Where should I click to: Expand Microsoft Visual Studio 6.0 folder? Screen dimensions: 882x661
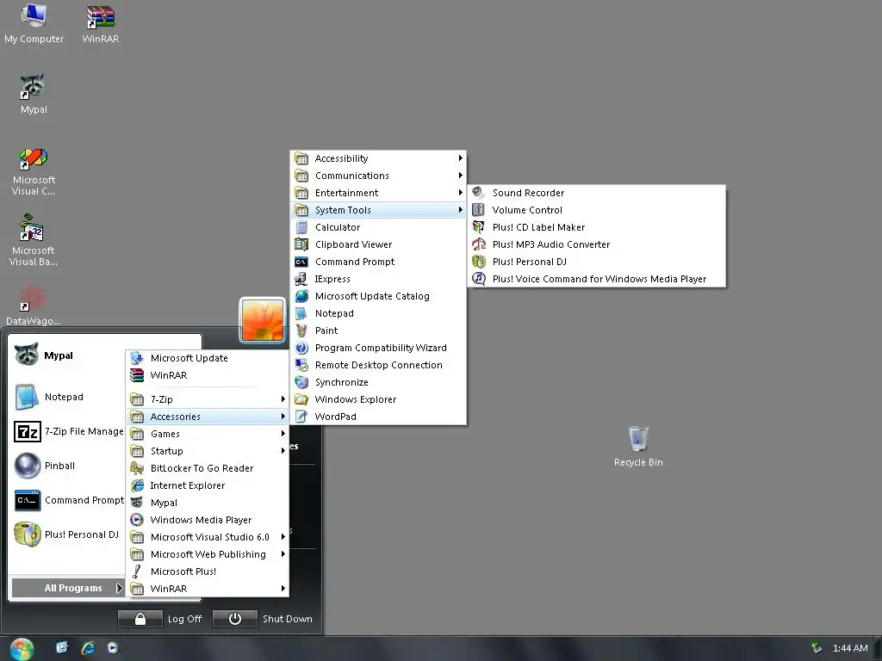208,537
